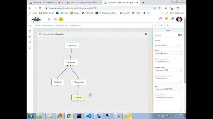Open the database stack icon in the sidebar
Viewport: 213px width, 119px height.
pyautogui.click(x=30, y=42)
